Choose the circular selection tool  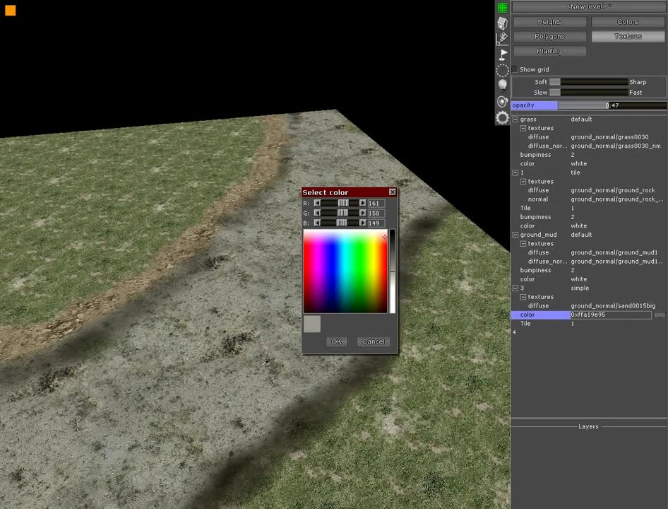[502, 70]
